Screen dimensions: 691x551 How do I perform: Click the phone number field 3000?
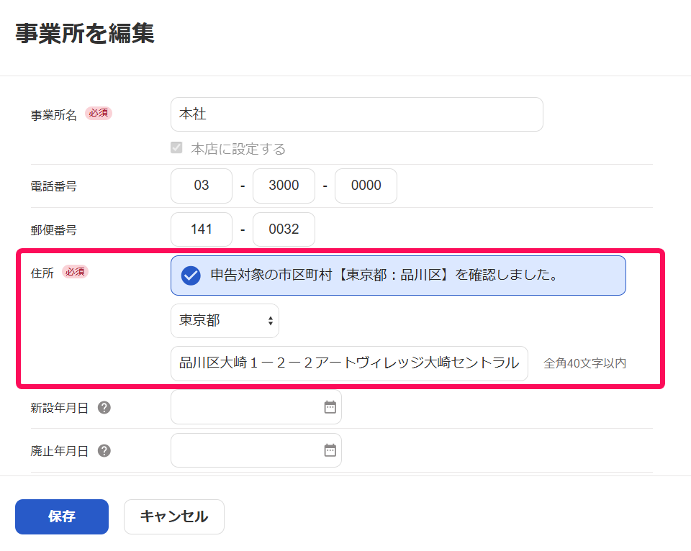pos(284,186)
